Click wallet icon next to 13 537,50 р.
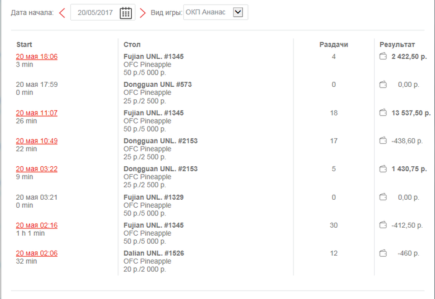 pos(383,113)
